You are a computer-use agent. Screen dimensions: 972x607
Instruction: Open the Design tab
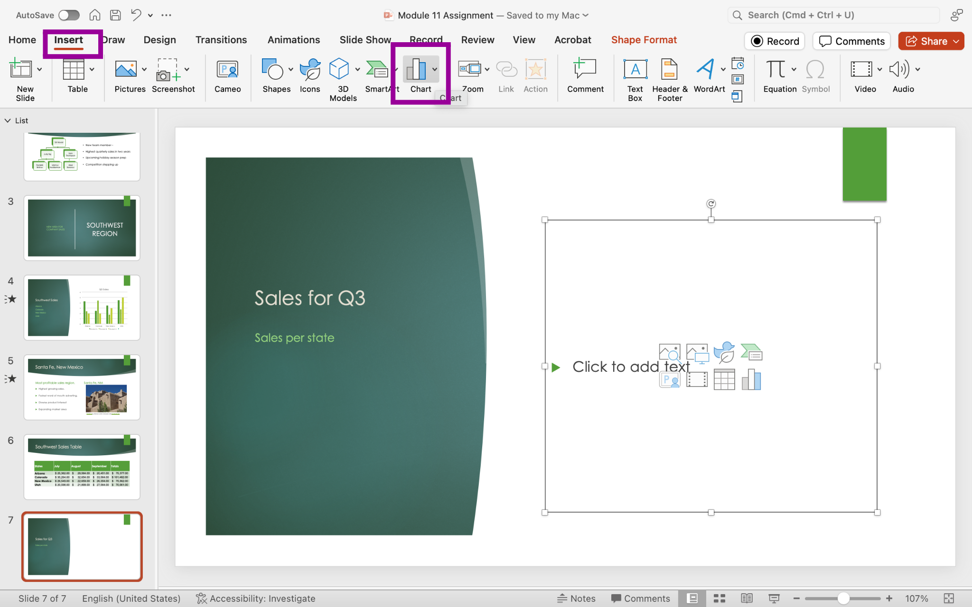160,40
